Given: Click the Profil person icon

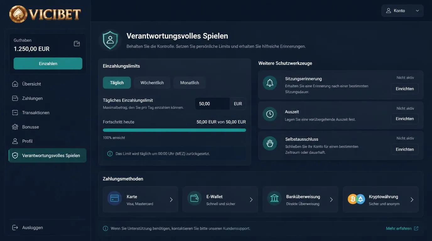Looking at the screenshot, I should (x=15, y=141).
